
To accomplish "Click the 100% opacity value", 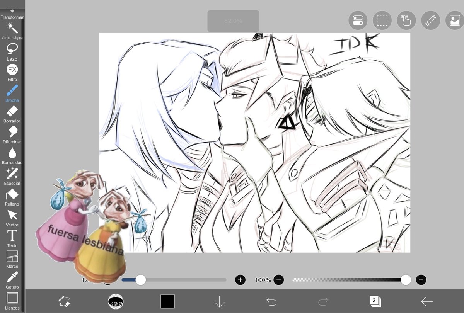I will click(263, 280).
